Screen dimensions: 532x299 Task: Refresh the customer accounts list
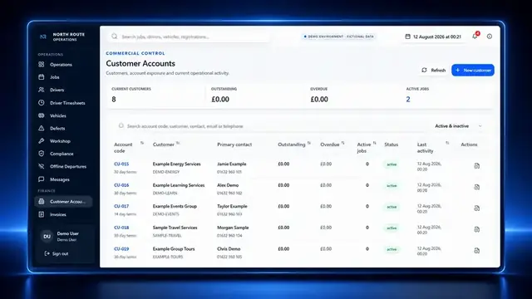(434, 70)
